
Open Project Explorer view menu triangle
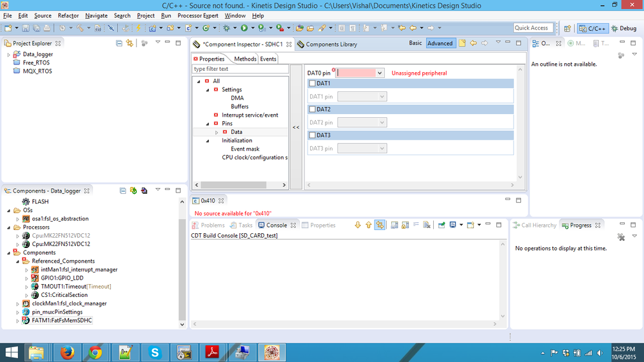coord(158,43)
